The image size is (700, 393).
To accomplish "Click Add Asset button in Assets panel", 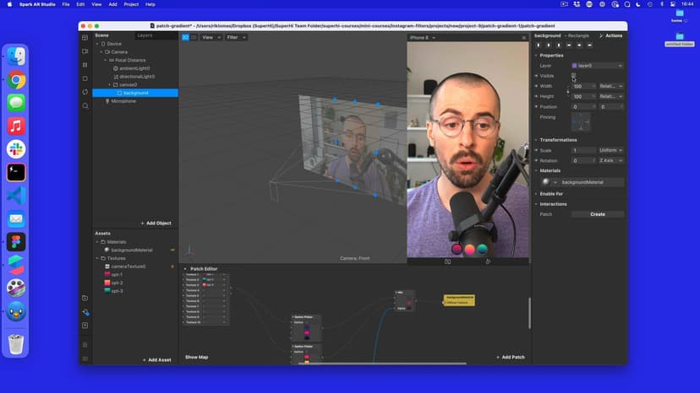I will point(156,360).
